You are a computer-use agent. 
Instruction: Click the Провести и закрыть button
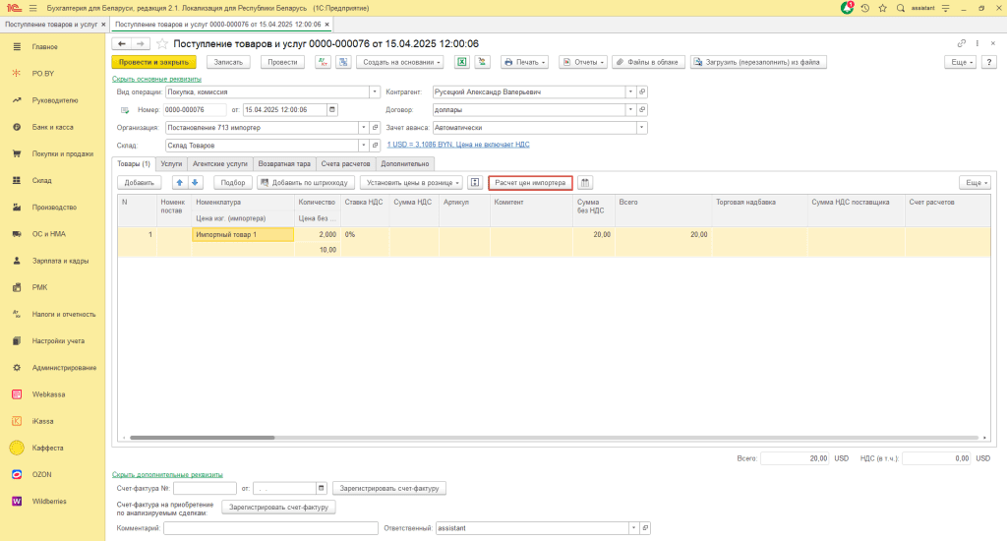point(153,62)
